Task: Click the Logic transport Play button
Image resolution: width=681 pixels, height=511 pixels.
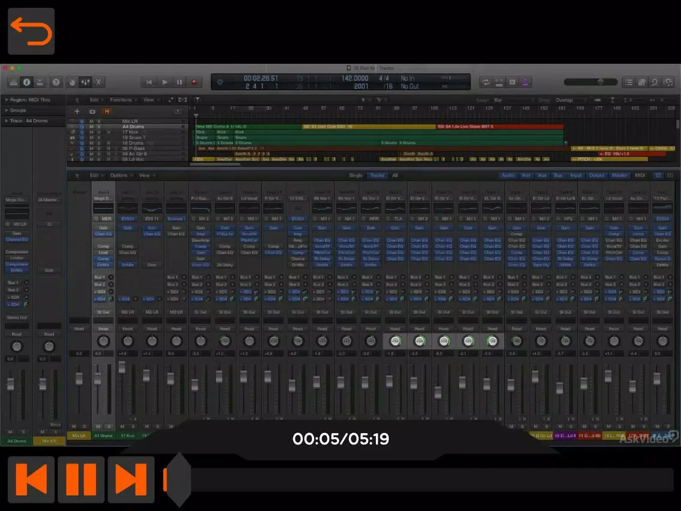Action: click(x=165, y=82)
